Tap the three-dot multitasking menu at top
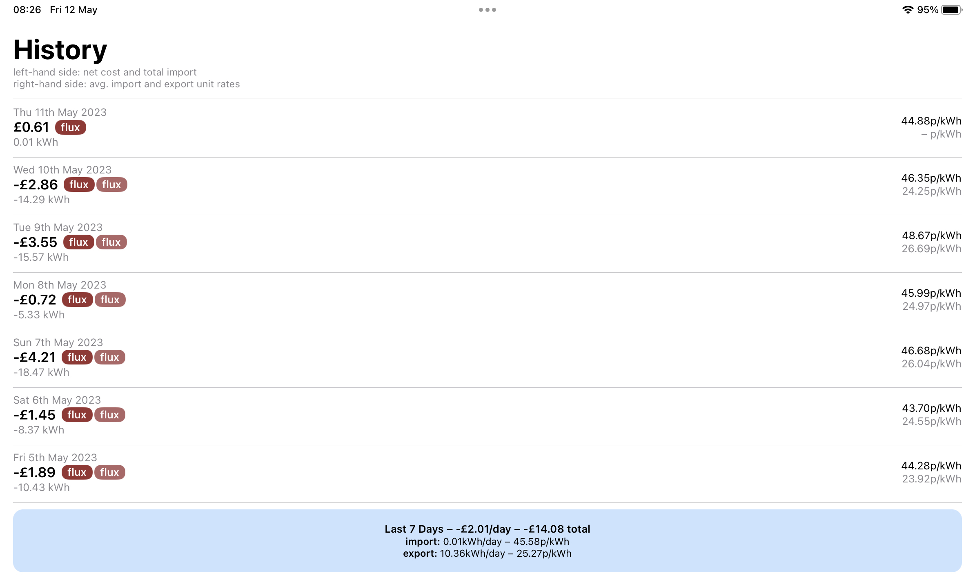The width and height of the screenshot is (975, 580). (487, 10)
